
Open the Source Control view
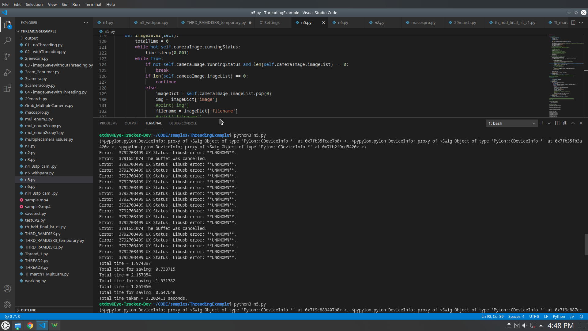(7, 56)
